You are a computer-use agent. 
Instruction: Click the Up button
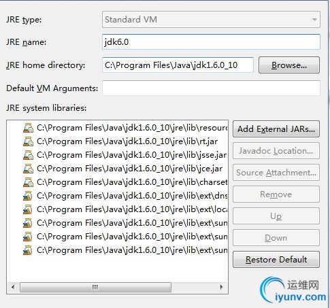[x=276, y=216]
